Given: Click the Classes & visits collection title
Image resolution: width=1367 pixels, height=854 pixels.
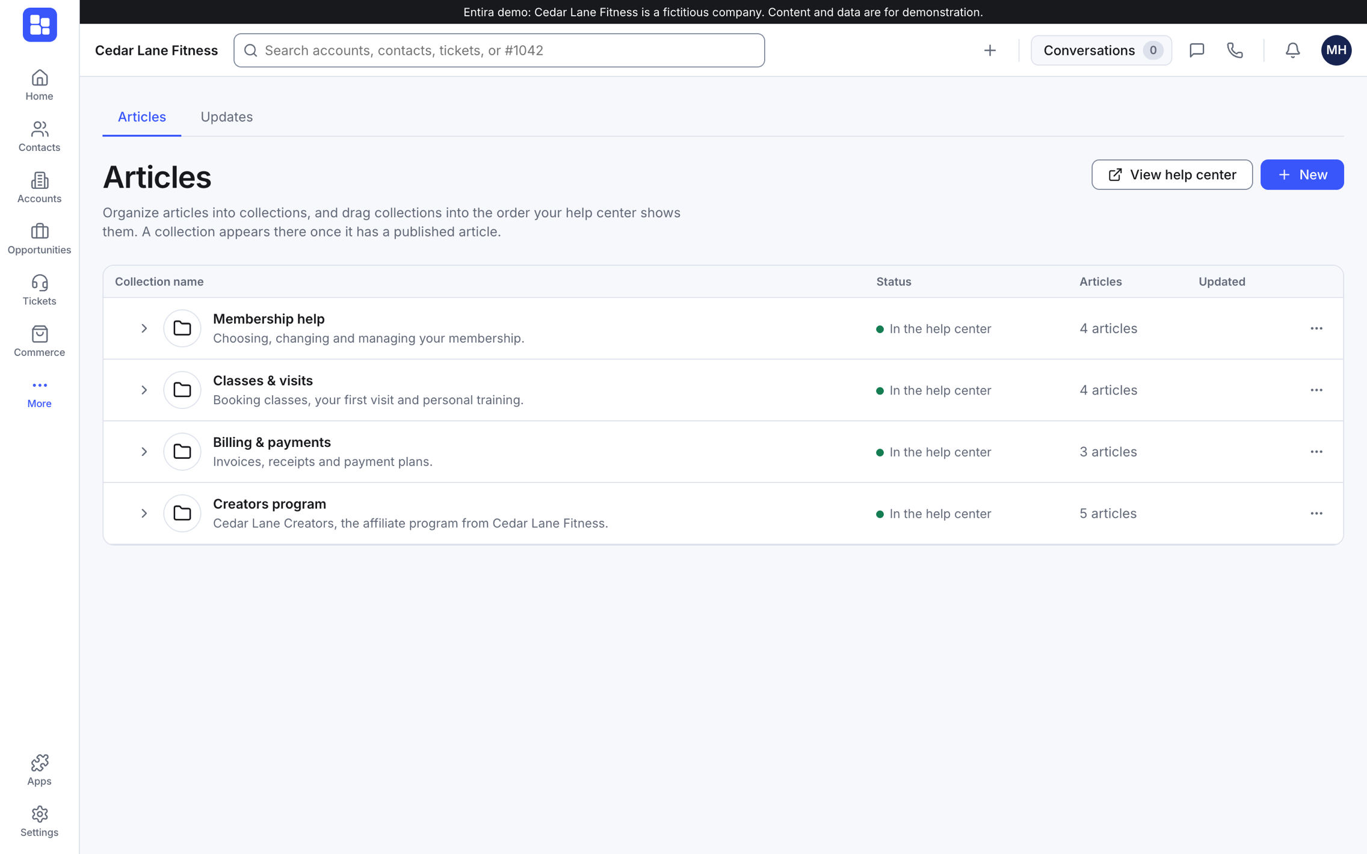Looking at the screenshot, I should pos(262,381).
